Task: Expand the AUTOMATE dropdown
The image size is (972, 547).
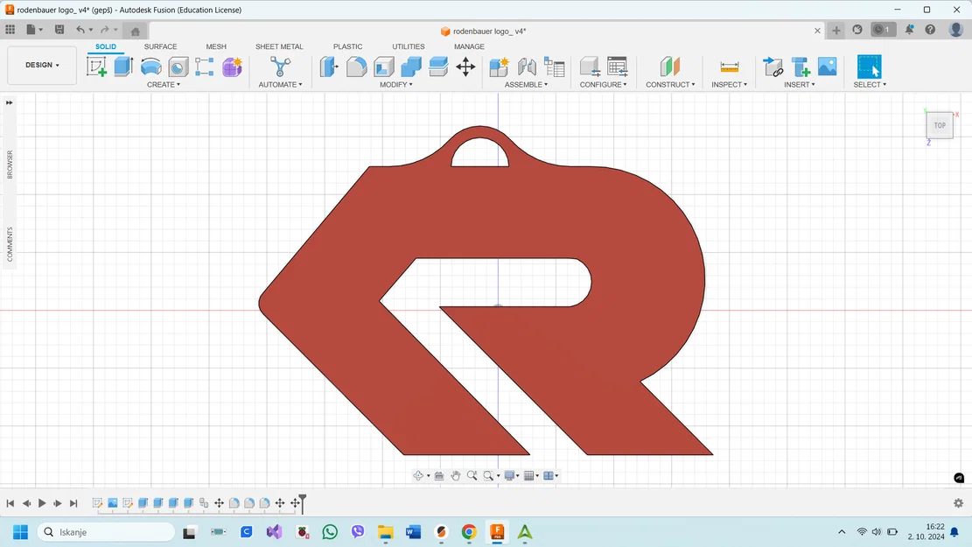Action: [x=280, y=84]
